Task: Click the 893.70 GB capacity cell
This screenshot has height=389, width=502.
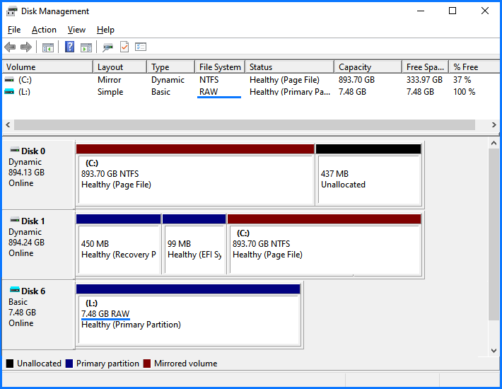Action: [x=356, y=80]
